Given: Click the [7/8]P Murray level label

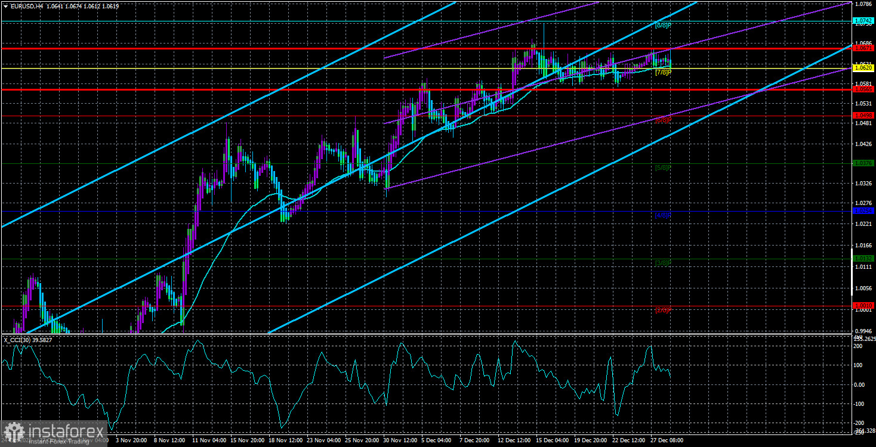Looking at the screenshot, I should click(x=663, y=72).
